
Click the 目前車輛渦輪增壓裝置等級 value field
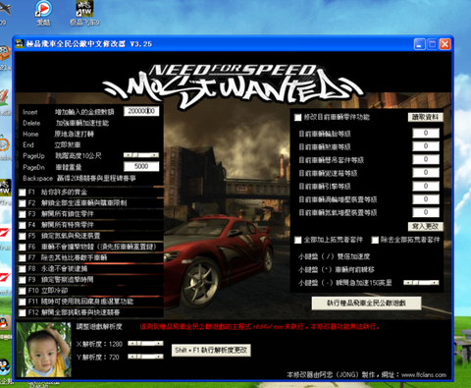coord(426,199)
